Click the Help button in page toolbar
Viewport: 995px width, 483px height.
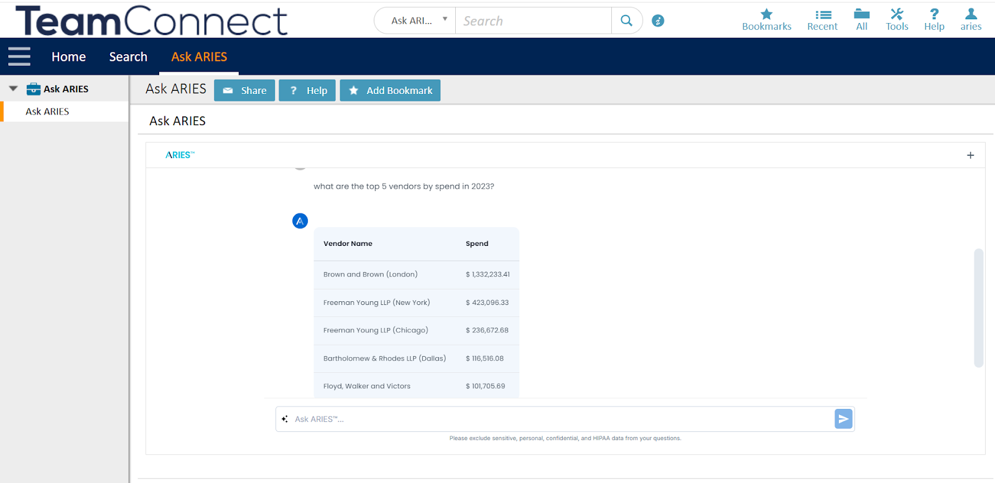[x=307, y=90]
